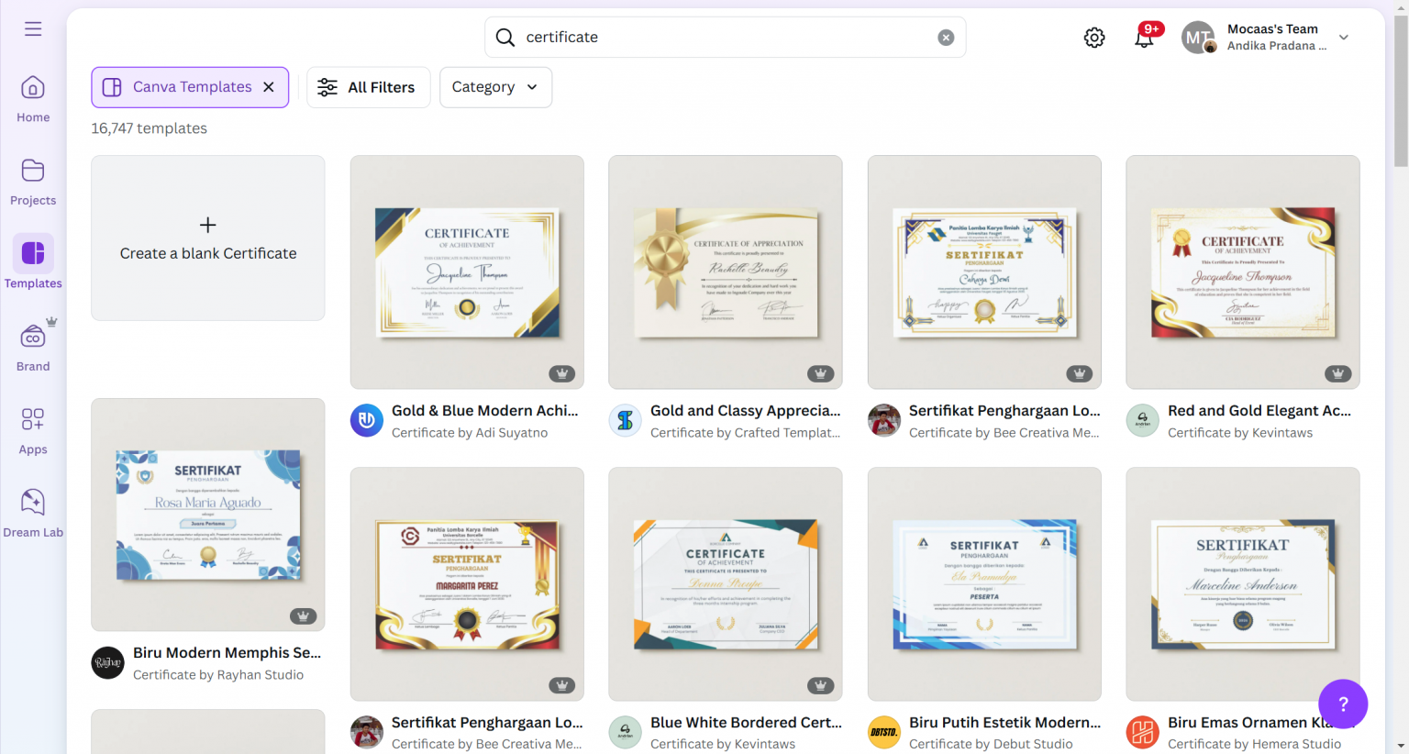Click the Kevintaws avatar beside Red and Gold

click(1143, 421)
